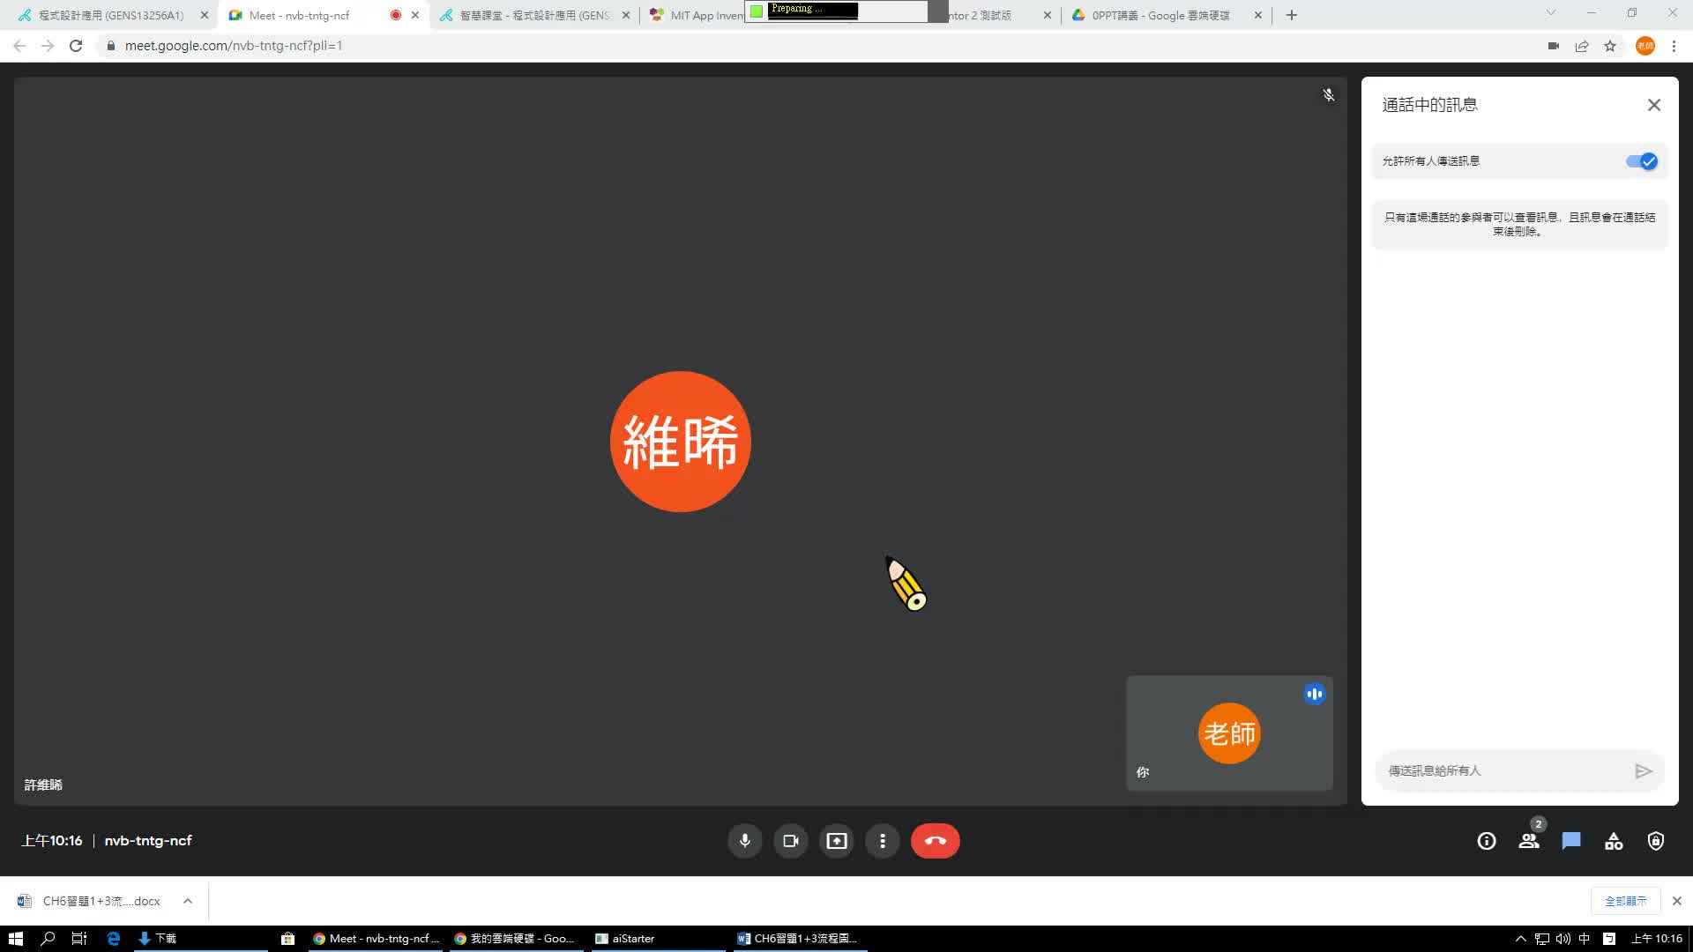Switch to Meet Chrome window in taskbar

(x=376, y=939)
